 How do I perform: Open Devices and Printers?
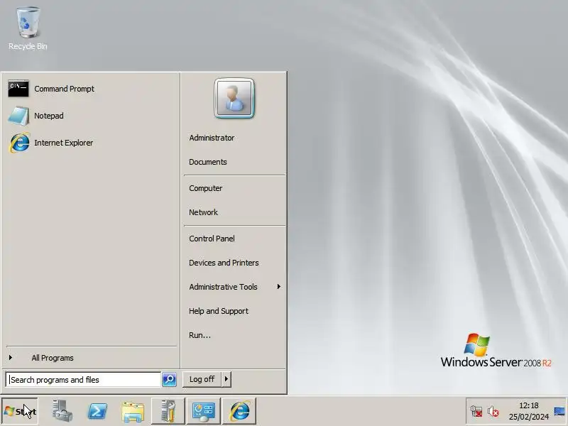224,263
